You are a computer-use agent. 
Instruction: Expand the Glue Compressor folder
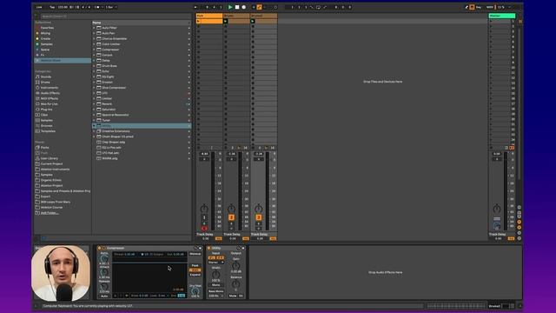[x=95, y=88]
